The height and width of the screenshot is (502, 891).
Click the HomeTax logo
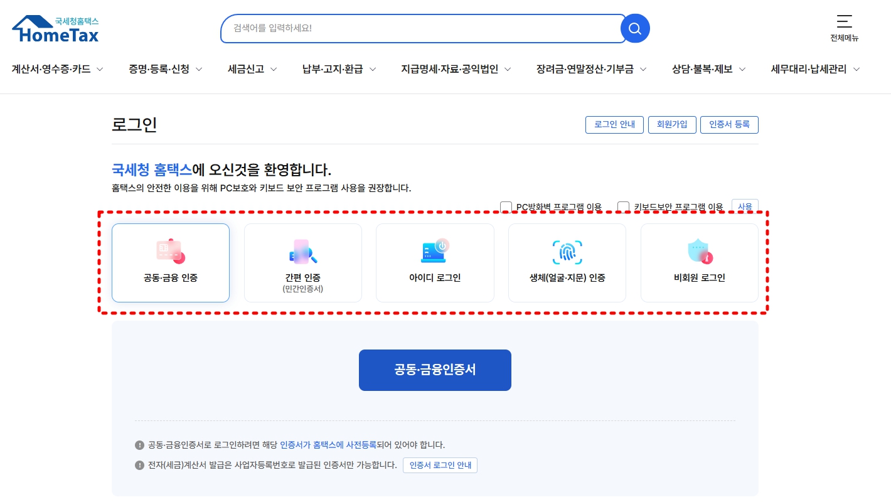(x=55, y=29)
